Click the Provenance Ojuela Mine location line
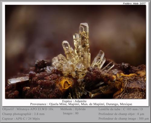 pyautogui.click(x=81, y=104)
